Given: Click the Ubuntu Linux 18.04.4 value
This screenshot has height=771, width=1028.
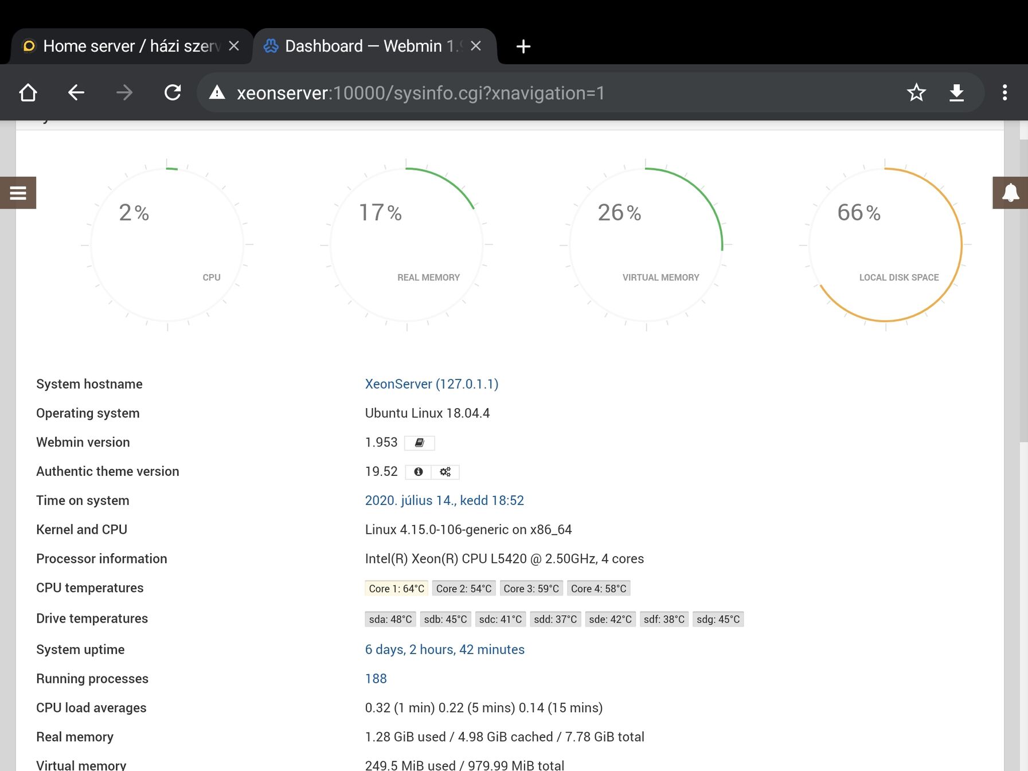Looking at the screenshot, I should pyautogui.click(x=428, y=413).
